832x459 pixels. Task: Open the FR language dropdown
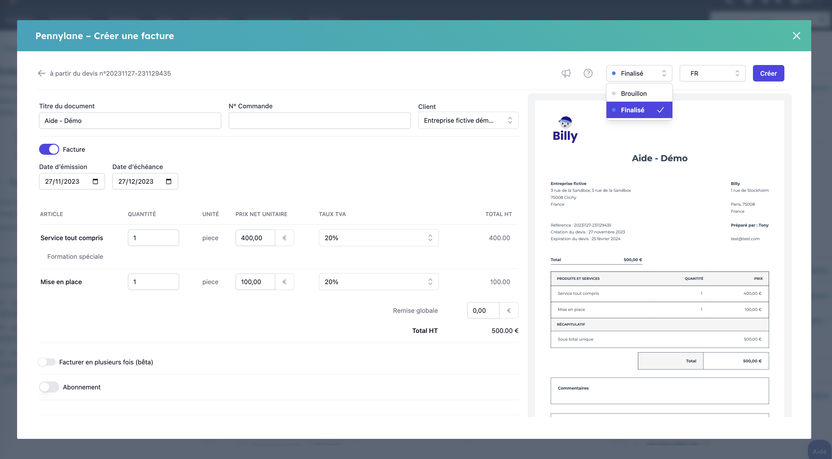click(x=712, y=73)
